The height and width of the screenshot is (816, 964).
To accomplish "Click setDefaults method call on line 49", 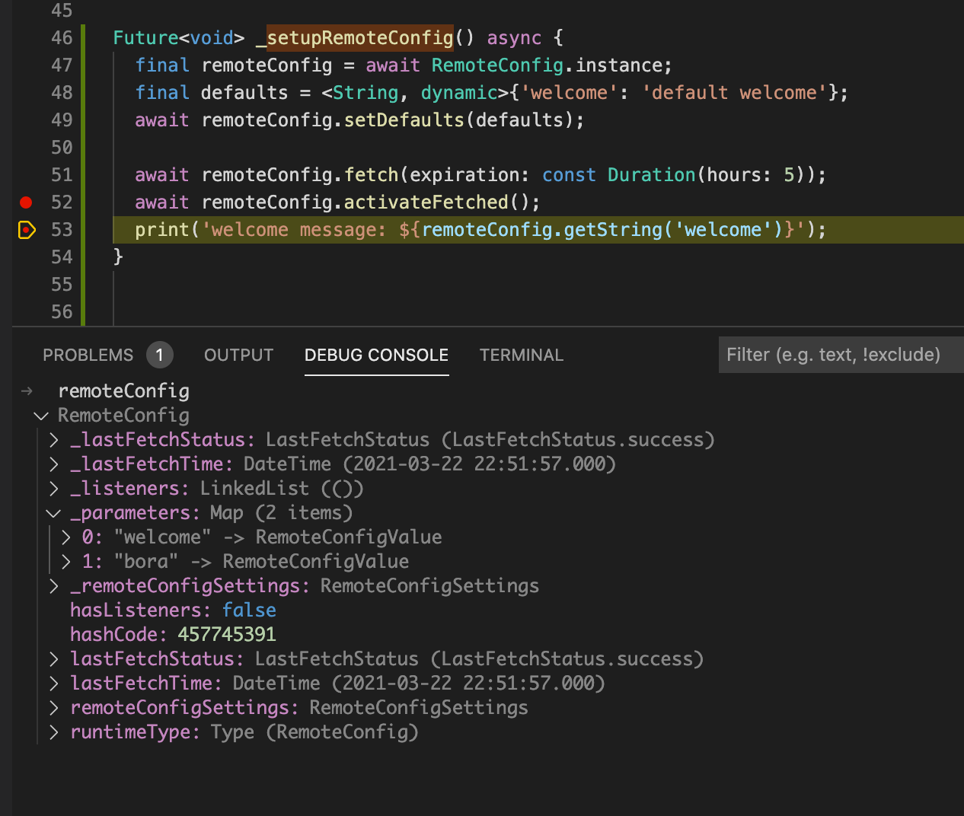I will (x=404, y=120).
